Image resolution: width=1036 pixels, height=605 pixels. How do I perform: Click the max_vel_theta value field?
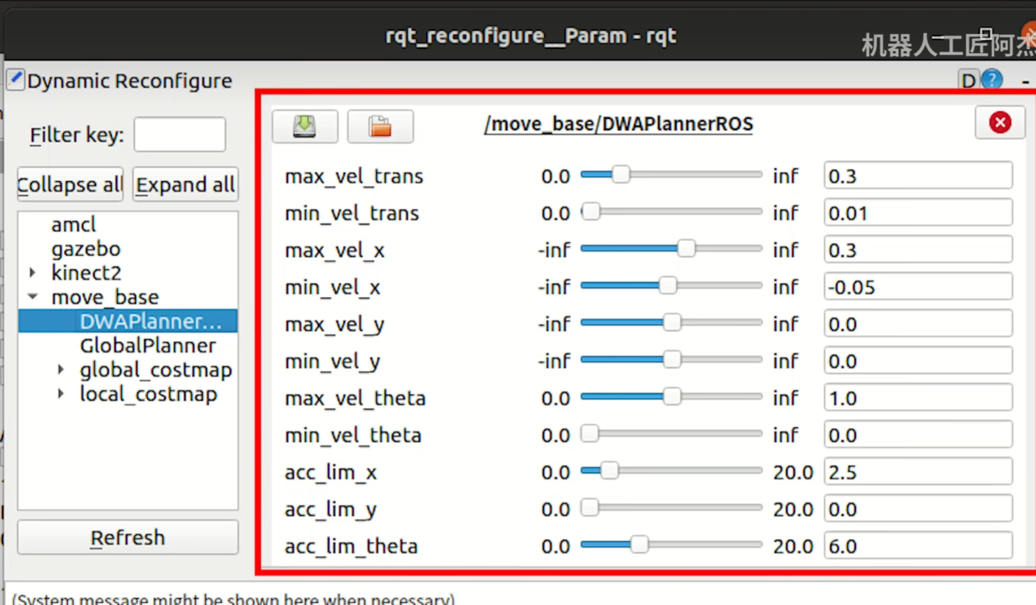(917, 398)
